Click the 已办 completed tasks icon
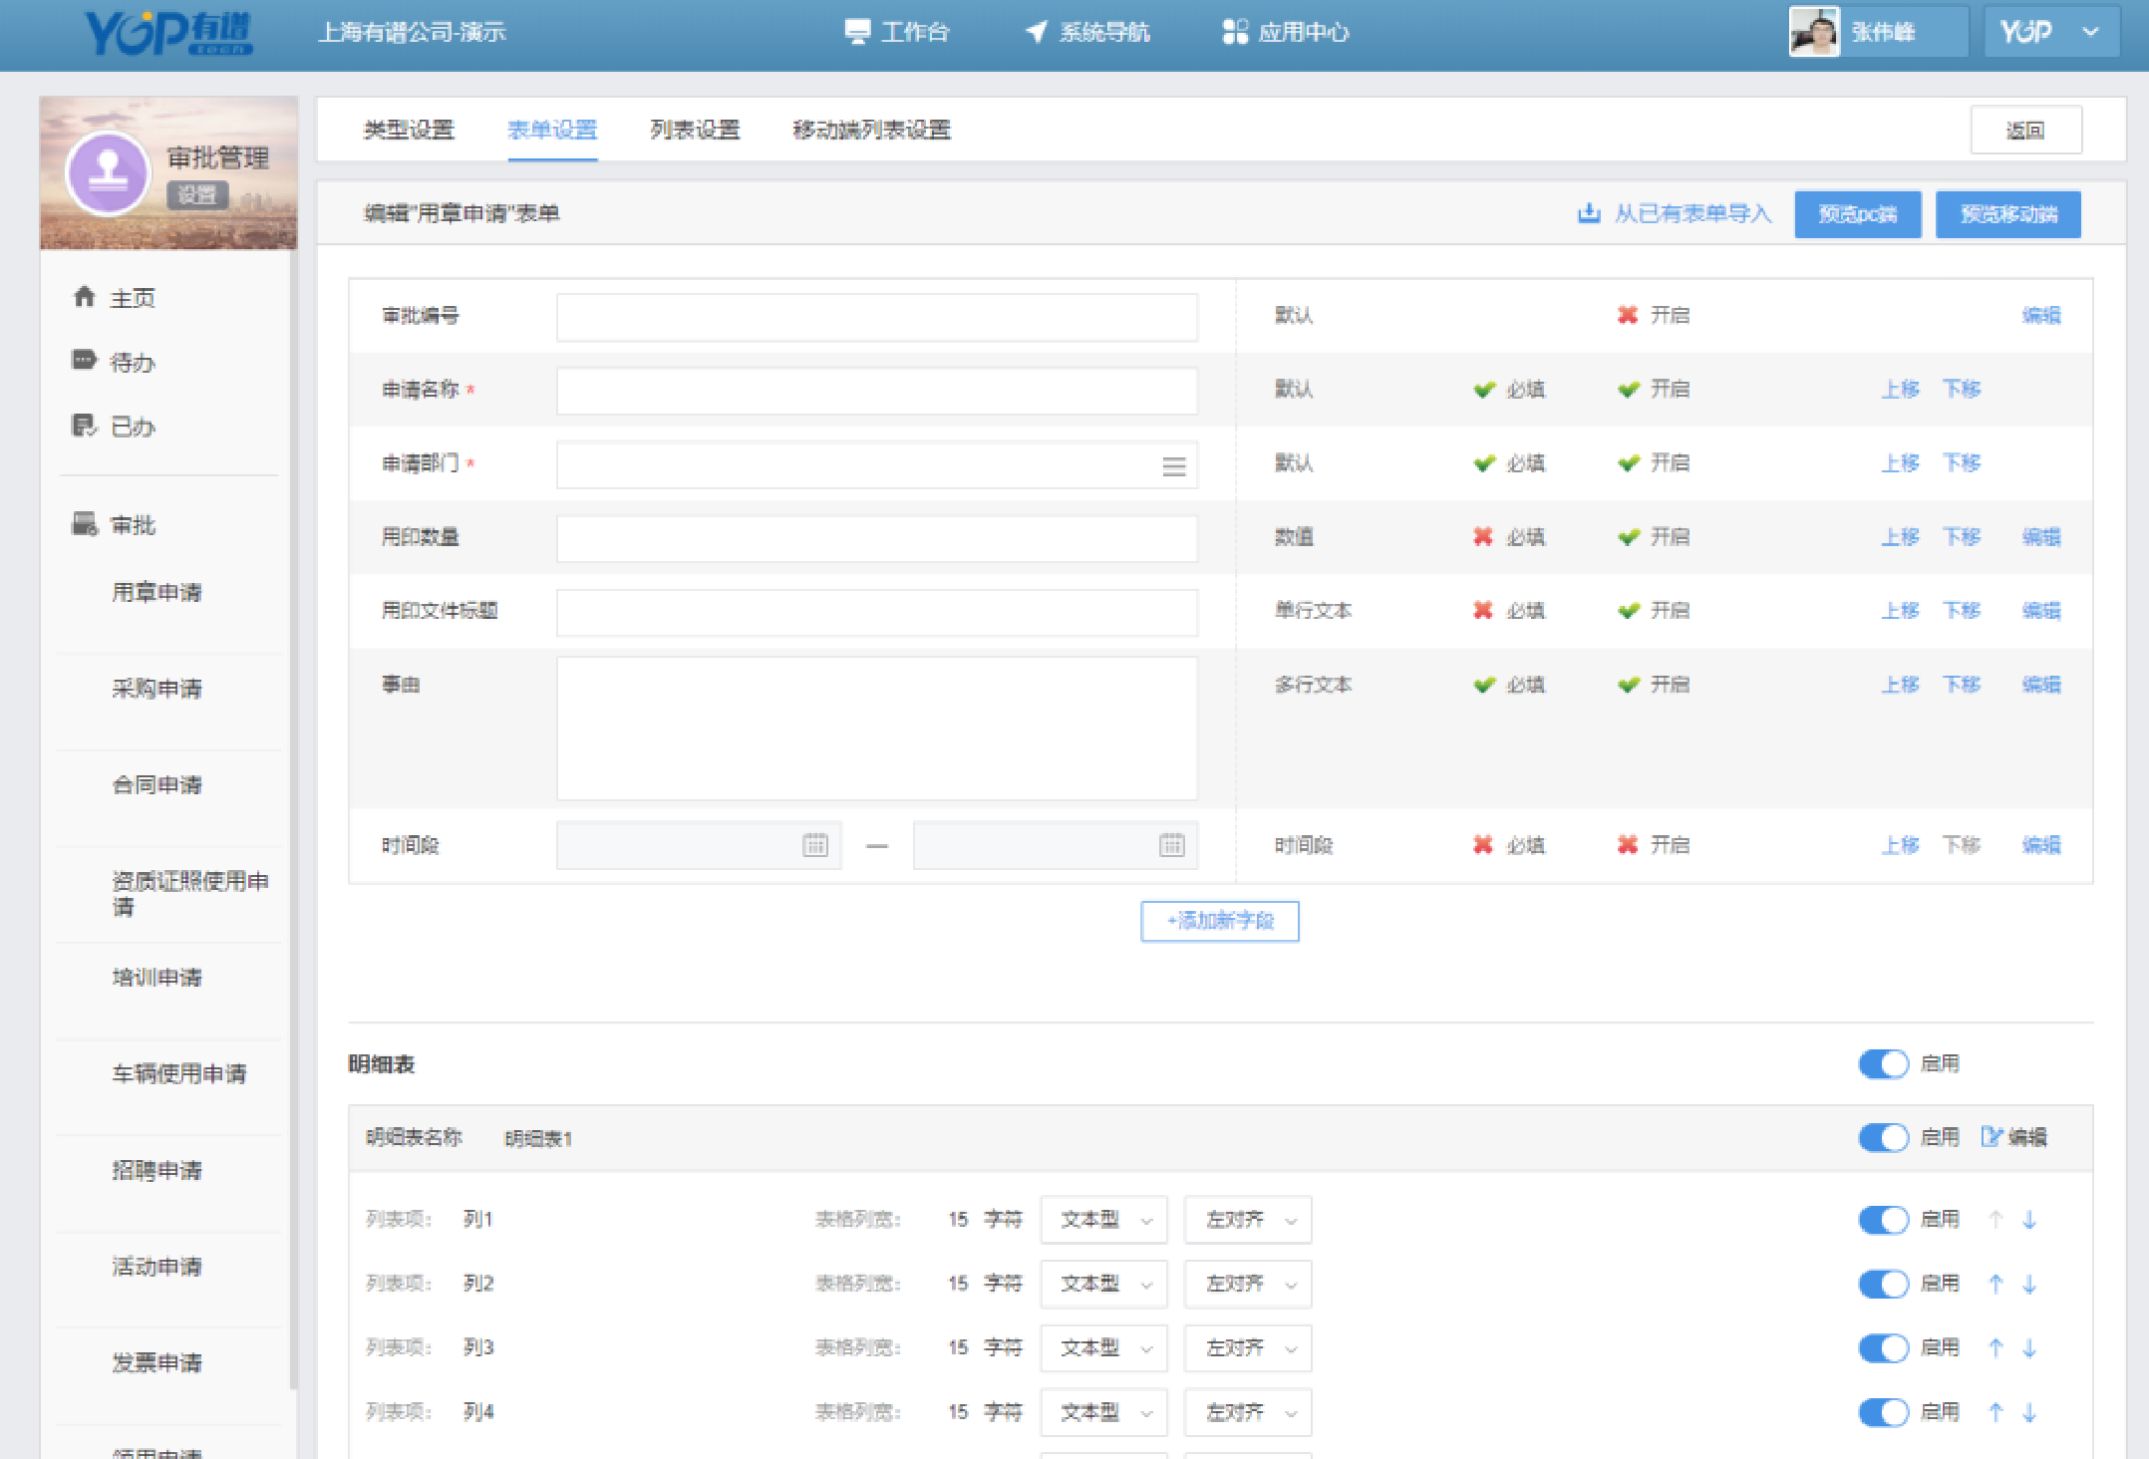The image size is (2149, 1459). pyautogui.click(x=85, y=426)
